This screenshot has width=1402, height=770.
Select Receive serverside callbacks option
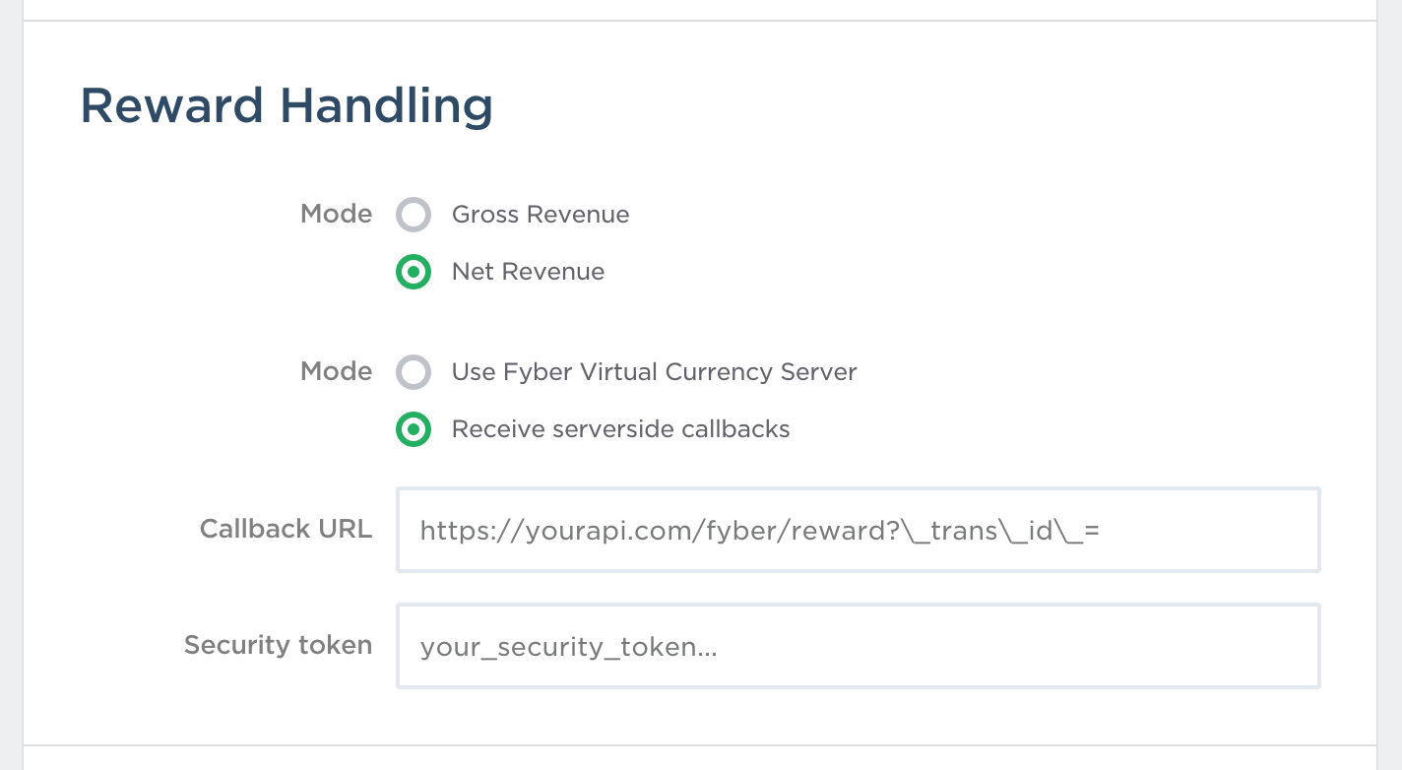(414, 429)
